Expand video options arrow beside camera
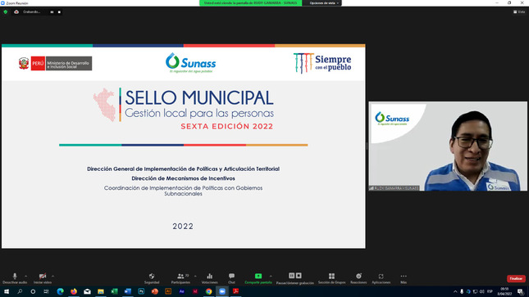 point(53,276)
